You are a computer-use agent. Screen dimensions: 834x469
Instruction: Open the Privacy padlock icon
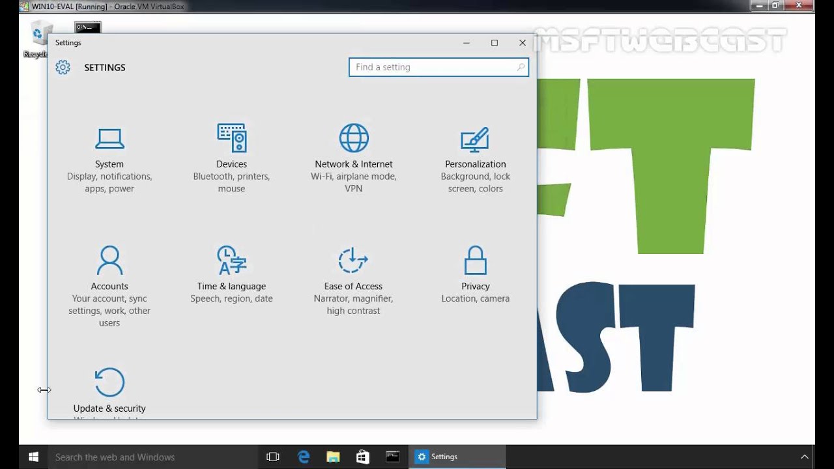click(475, 260)
